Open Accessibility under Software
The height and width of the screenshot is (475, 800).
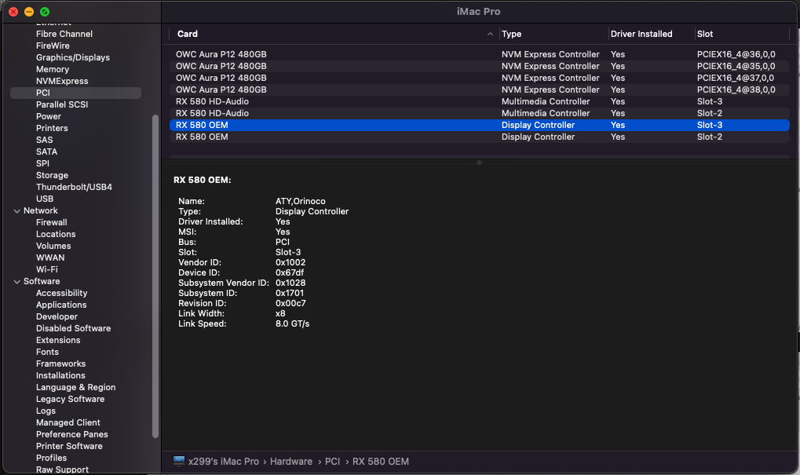pos(62,293)
